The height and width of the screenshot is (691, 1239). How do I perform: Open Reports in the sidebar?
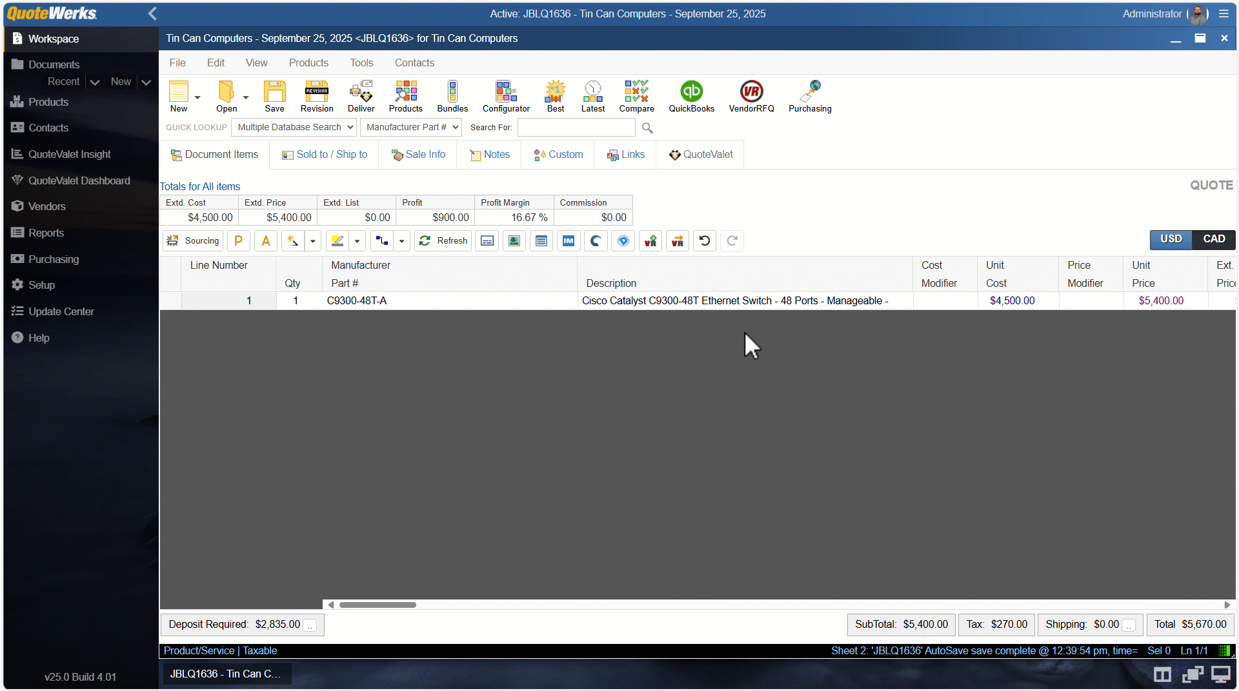click(46, 233)
